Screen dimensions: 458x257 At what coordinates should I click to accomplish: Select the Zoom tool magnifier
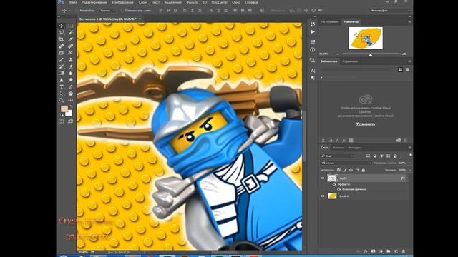(62, 100)
